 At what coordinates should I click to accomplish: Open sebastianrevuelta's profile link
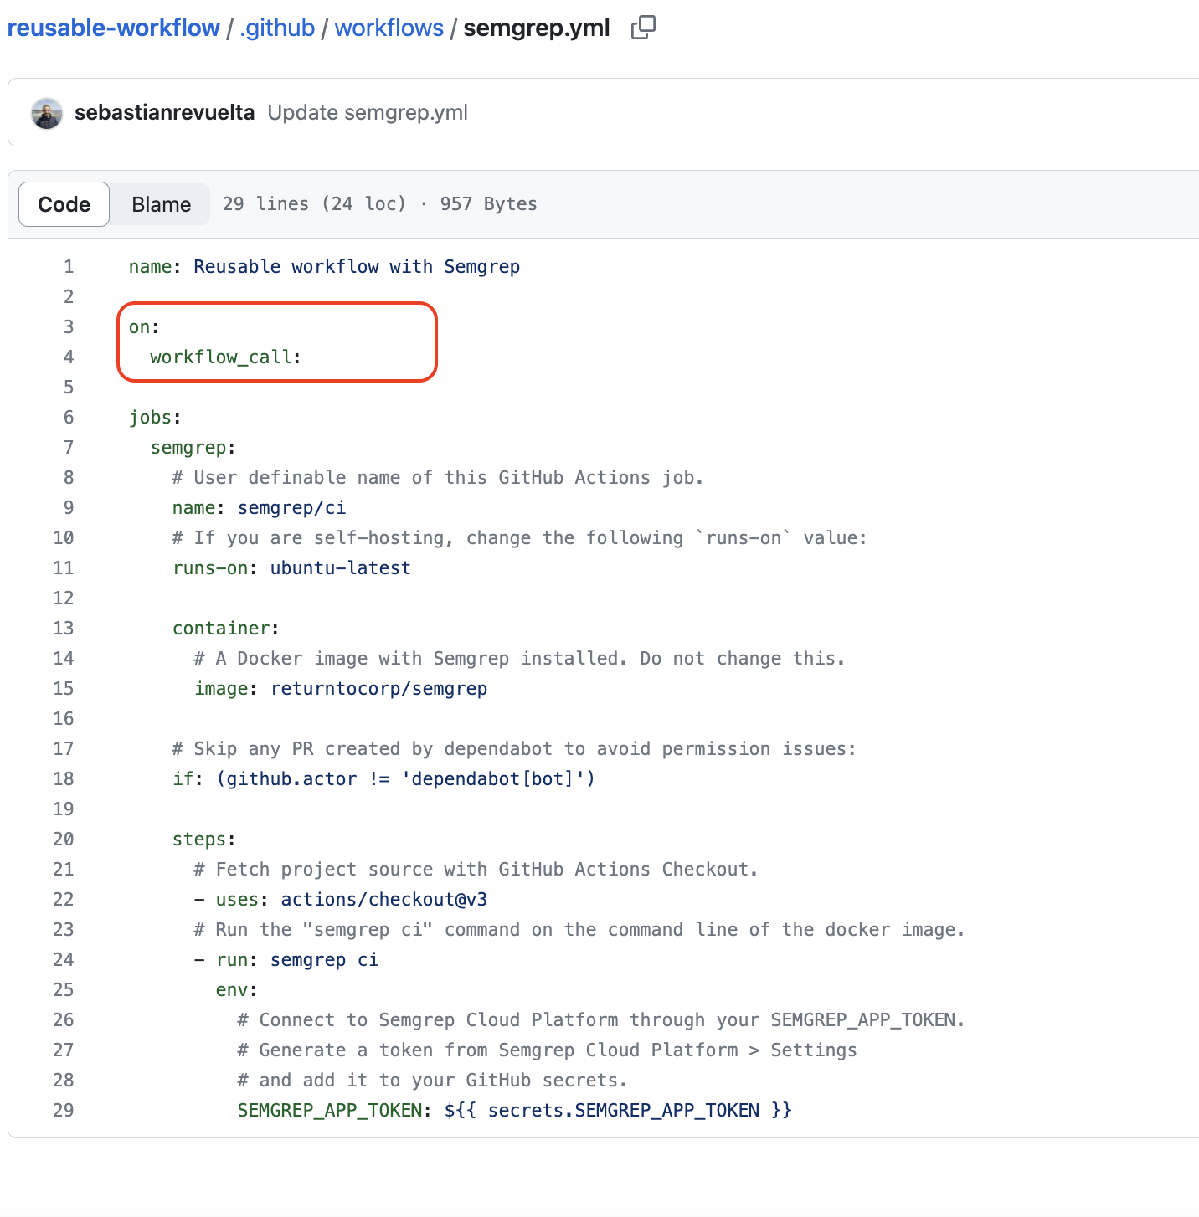point(164,113)
